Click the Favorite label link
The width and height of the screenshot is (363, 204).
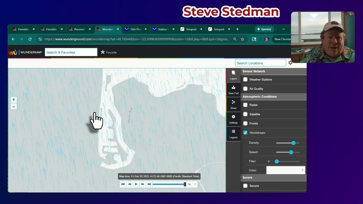(111, 52)
